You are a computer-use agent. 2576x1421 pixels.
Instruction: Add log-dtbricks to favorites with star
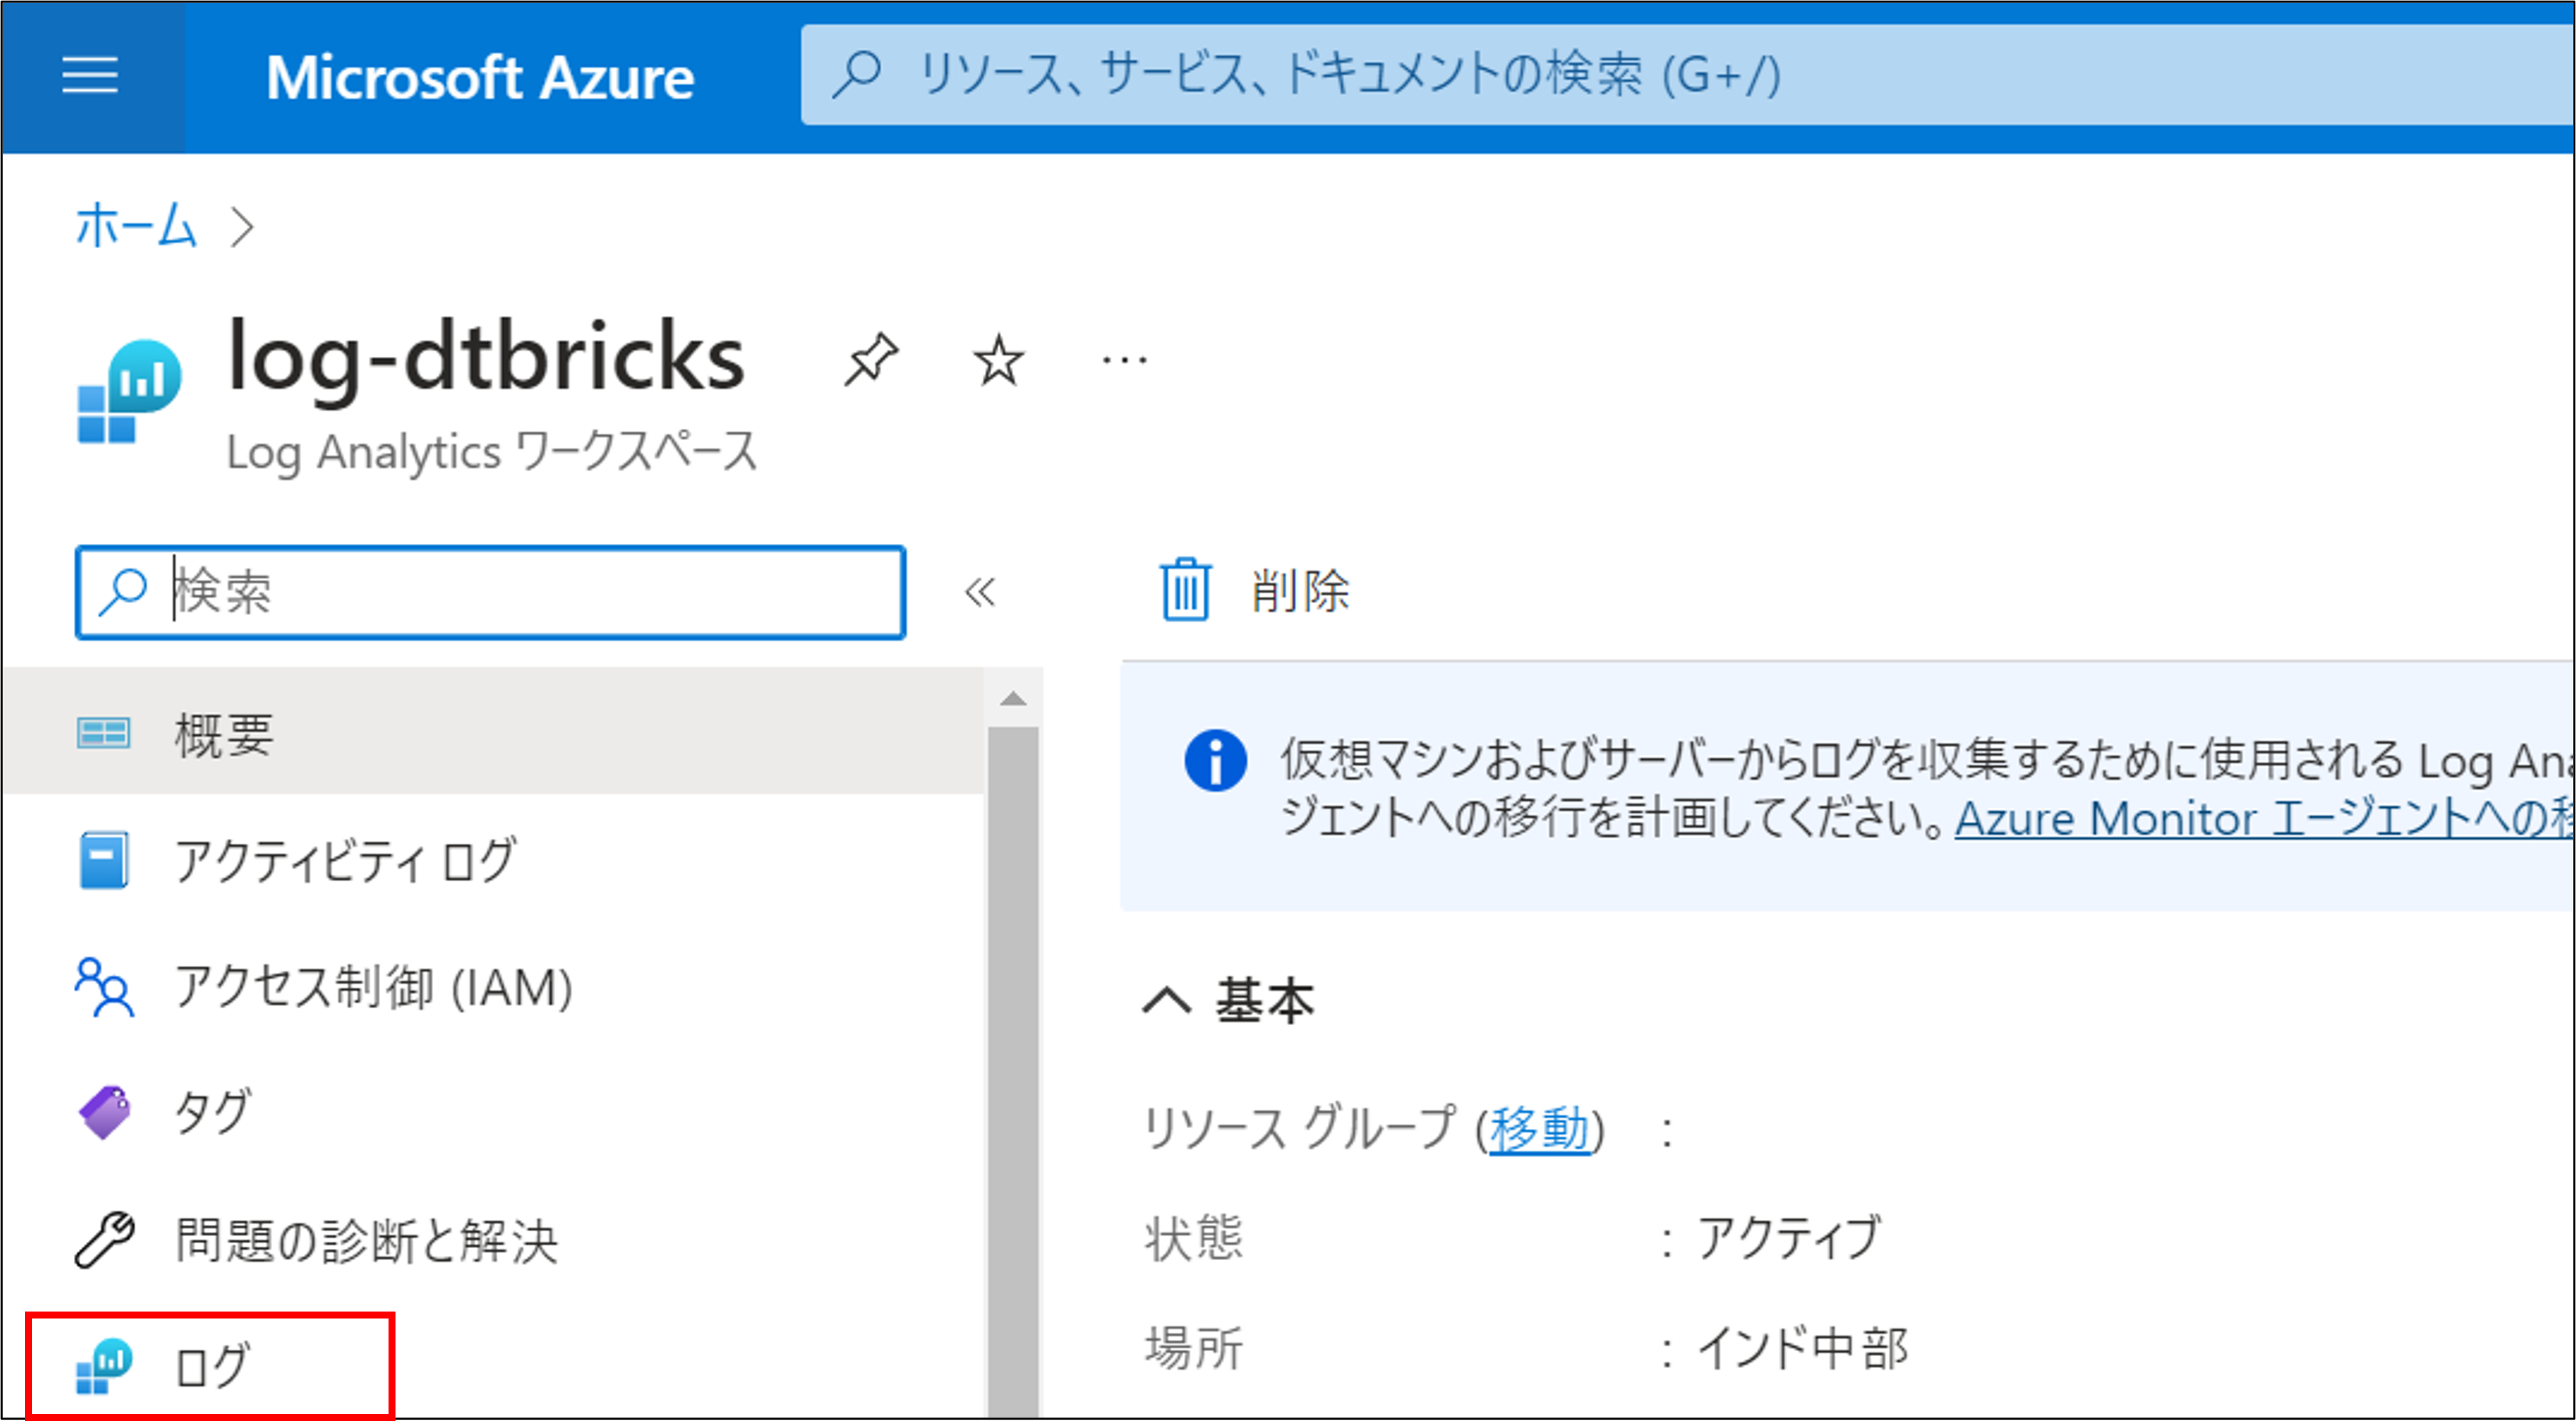[998, 360]
